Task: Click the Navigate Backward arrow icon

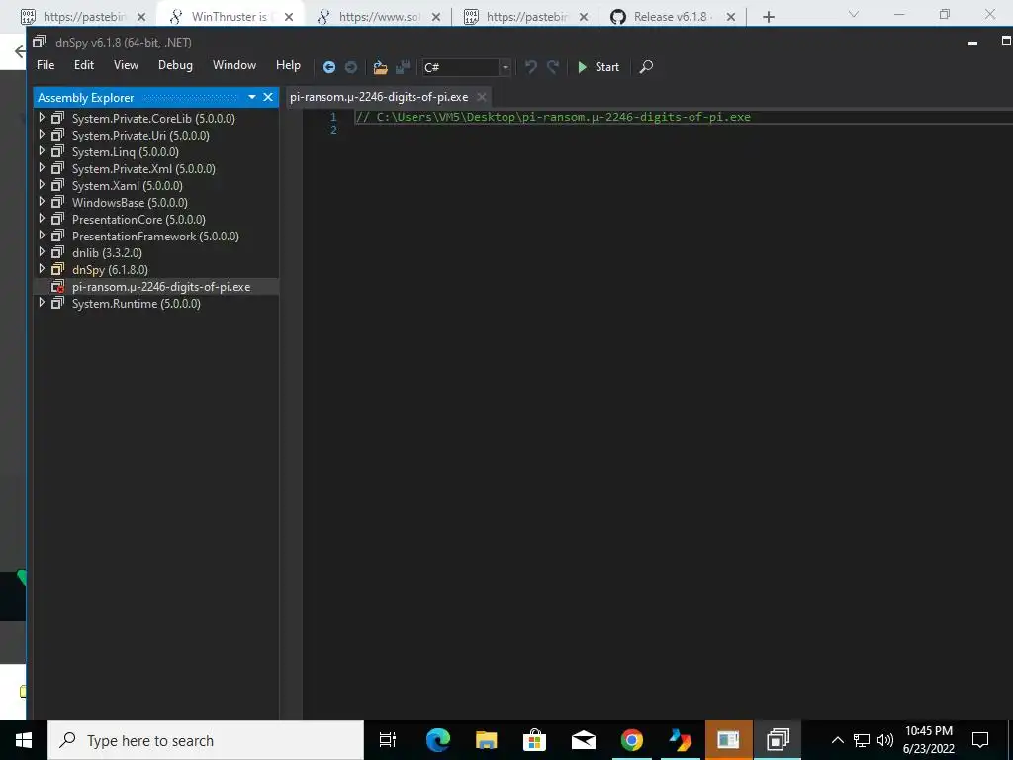Action: (x=328, y=67)
